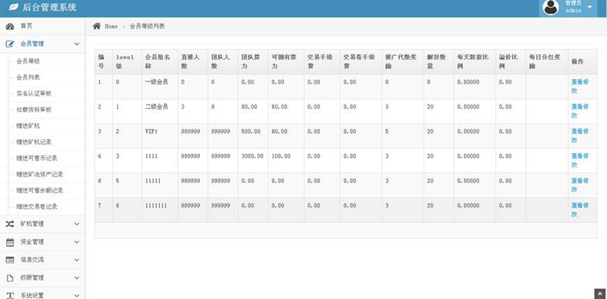This screenshot has height=299, width=607.
Task: Click the calendar icon beside 资金管理
Action: click(x=10, y=242)
